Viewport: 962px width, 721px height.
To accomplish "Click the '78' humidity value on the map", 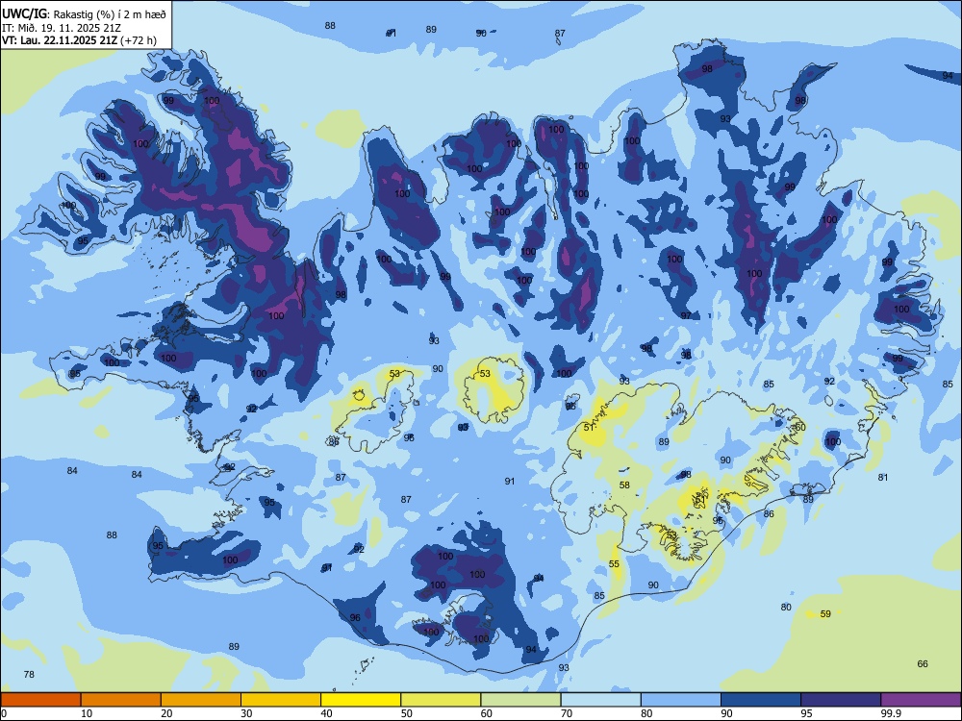I will click(29, 675).
